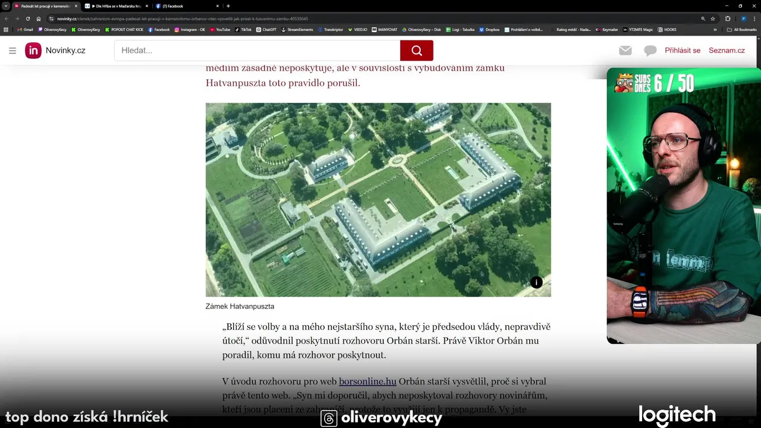The width and height of the screenshot is (761, 428).
Task: Open the site information icon in address bar
Action: [52, 18]
